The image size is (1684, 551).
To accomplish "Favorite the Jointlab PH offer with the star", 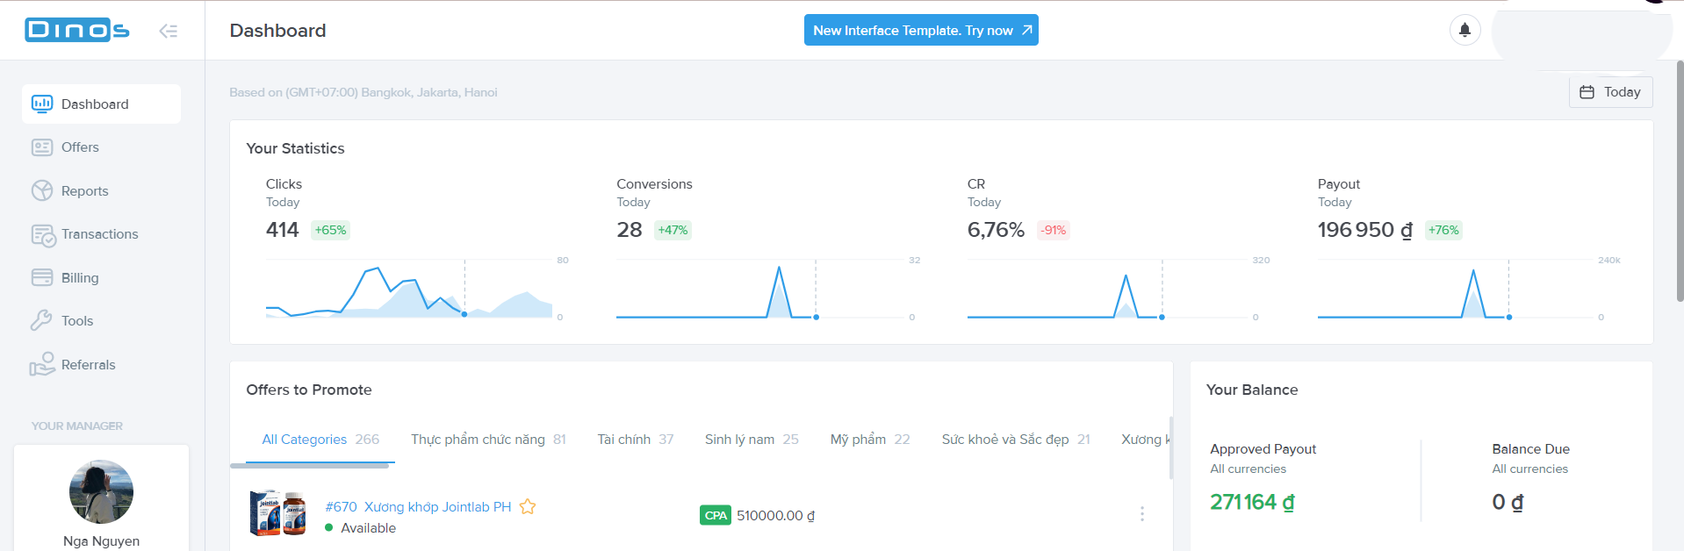I will [x=528, y=506].
